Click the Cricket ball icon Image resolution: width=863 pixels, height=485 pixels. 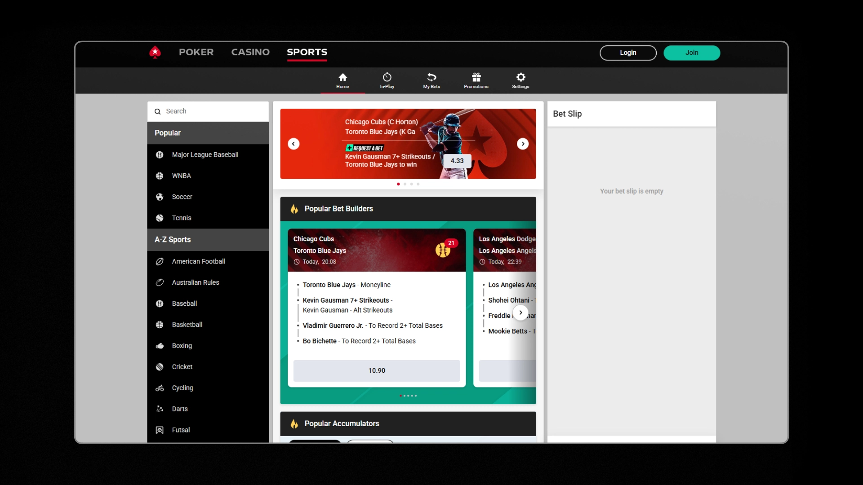160,367
